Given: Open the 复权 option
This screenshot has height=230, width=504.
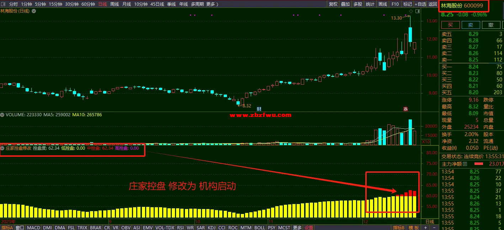Looking at the screenshot, I should (x=333, y=4).
